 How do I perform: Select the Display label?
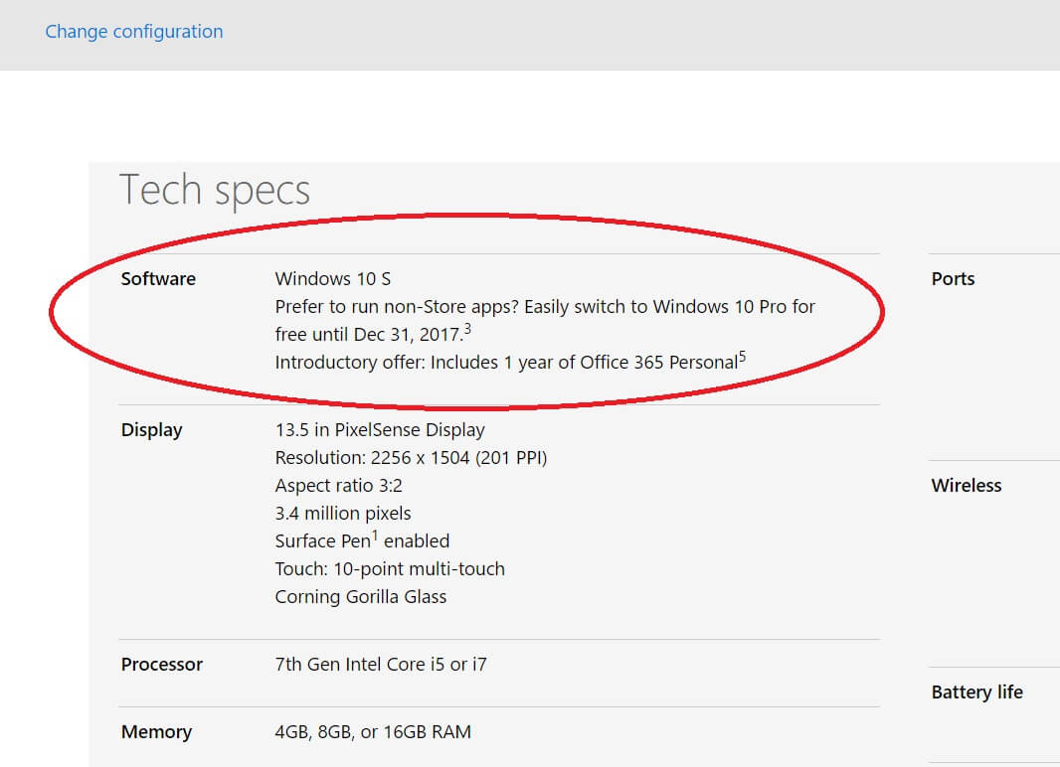(x=151, y=430)
